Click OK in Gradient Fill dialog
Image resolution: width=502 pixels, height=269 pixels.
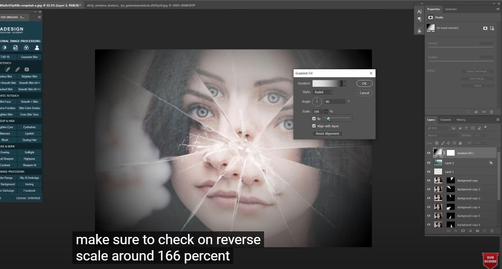(364, 83)
